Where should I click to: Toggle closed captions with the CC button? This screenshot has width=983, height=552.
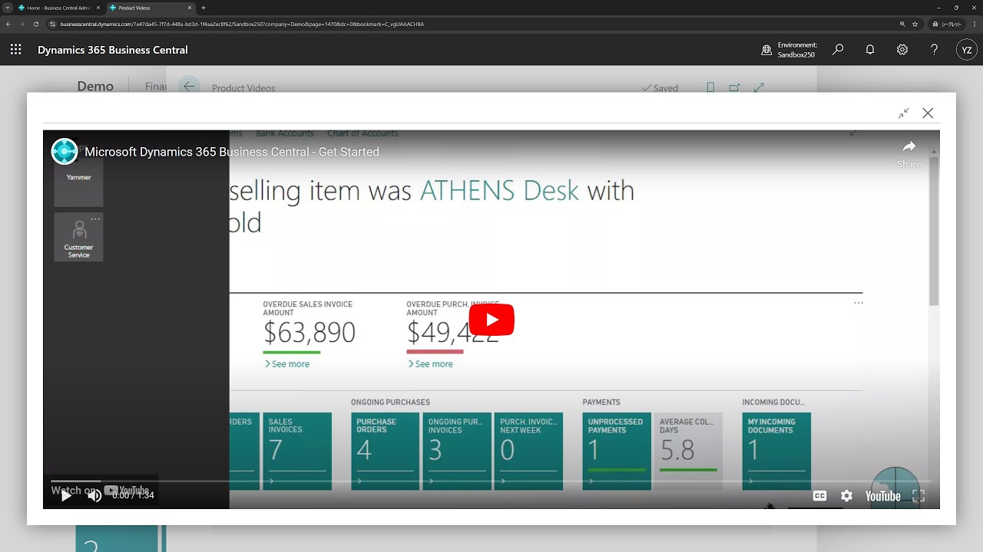pyautogui.click(x=819, y=496)
